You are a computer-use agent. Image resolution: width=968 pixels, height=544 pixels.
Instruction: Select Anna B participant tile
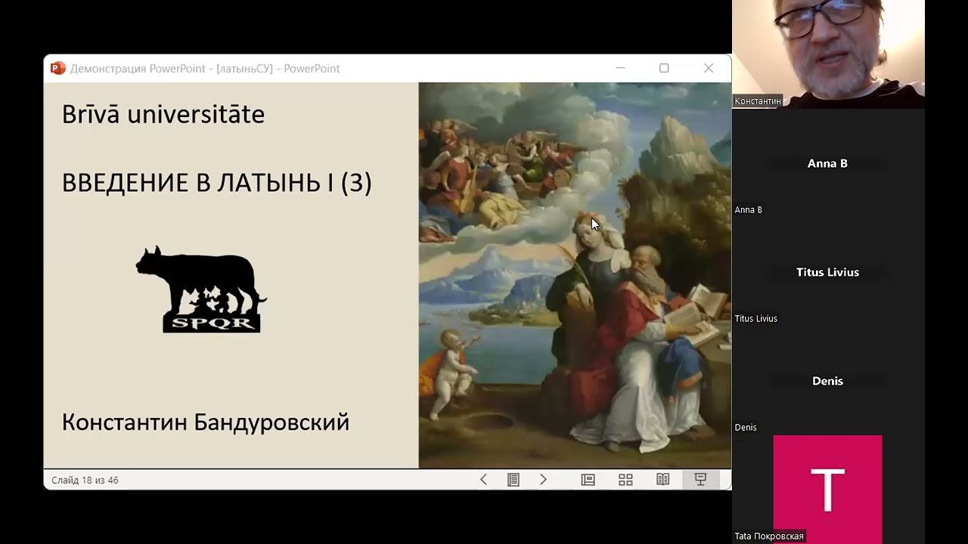pyautogui.click(x=828, y=163)
